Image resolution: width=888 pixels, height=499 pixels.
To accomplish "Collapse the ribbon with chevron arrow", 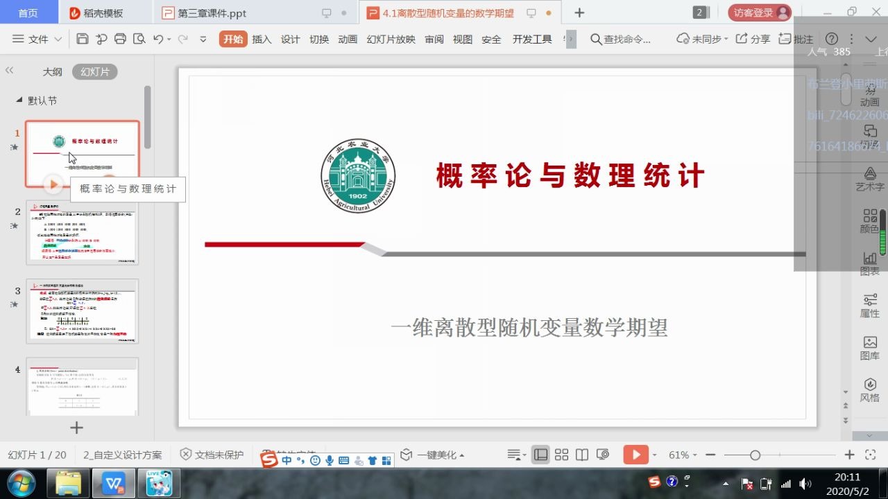I will tap(871, 39).
